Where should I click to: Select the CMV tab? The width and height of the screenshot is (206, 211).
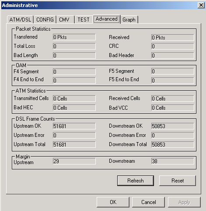(x=66, y=19)
